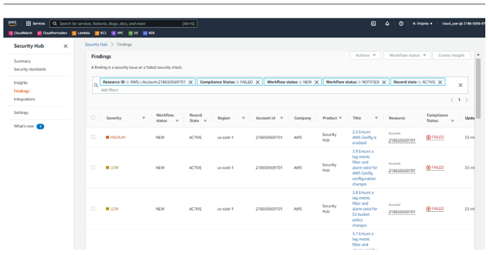Clear all filters with the X
The width and height of the screenshot is (488, 255).
coord(460,85)
